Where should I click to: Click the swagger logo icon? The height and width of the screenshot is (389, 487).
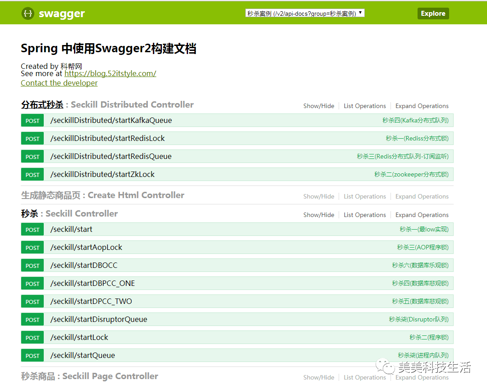[x=28, y=14]
